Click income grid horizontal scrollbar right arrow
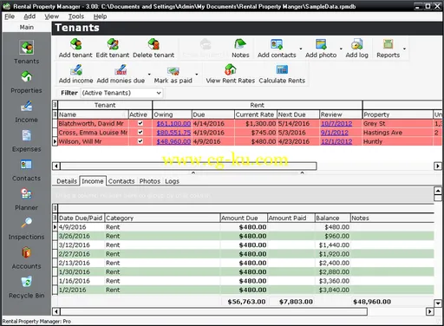Viewport: 444px width, 326px height. pos(430,311)
